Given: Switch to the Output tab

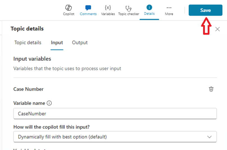Looking at the screenshot, I should click(80, 43).
